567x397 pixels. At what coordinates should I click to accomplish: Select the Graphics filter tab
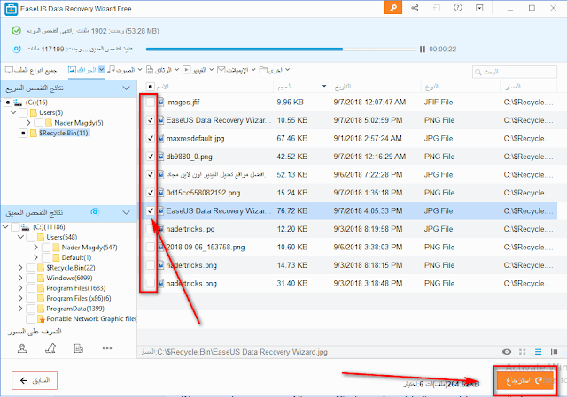tap(86, 70)
